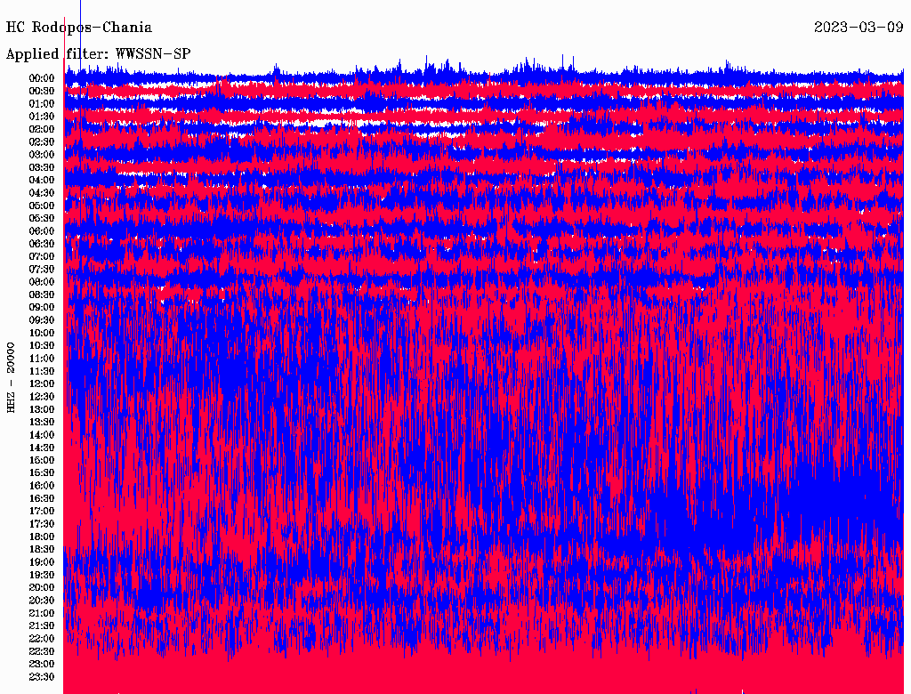Click the 12:30 time label
This screenshot has width=911, height=694.
tap(42, 397)
